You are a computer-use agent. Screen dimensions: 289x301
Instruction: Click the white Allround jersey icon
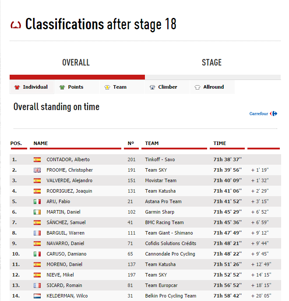point(197,87)
